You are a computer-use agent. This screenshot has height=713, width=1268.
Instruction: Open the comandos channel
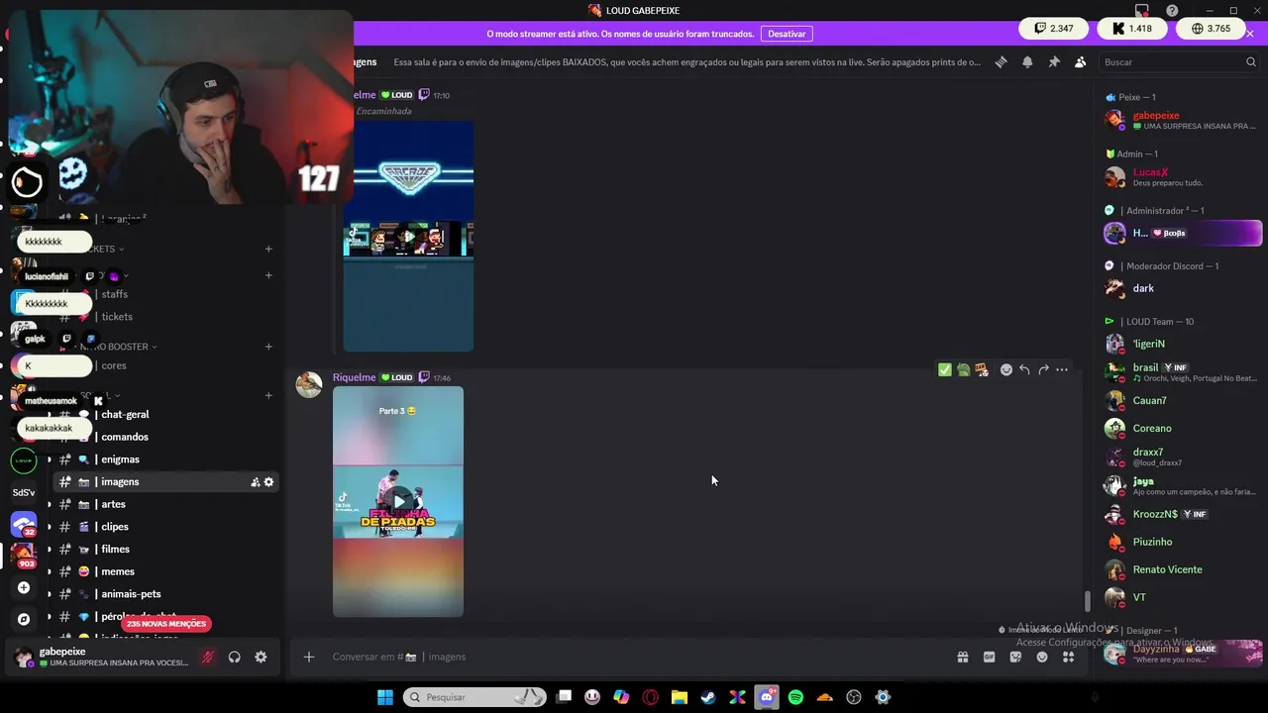click(163, 437)
